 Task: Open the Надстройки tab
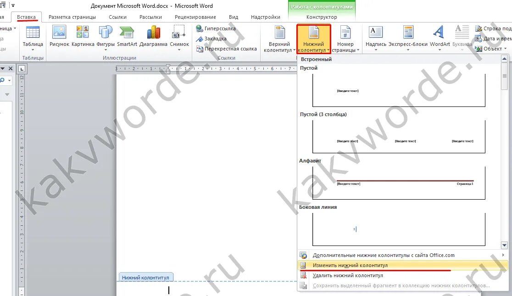click(x=266, y=17)
